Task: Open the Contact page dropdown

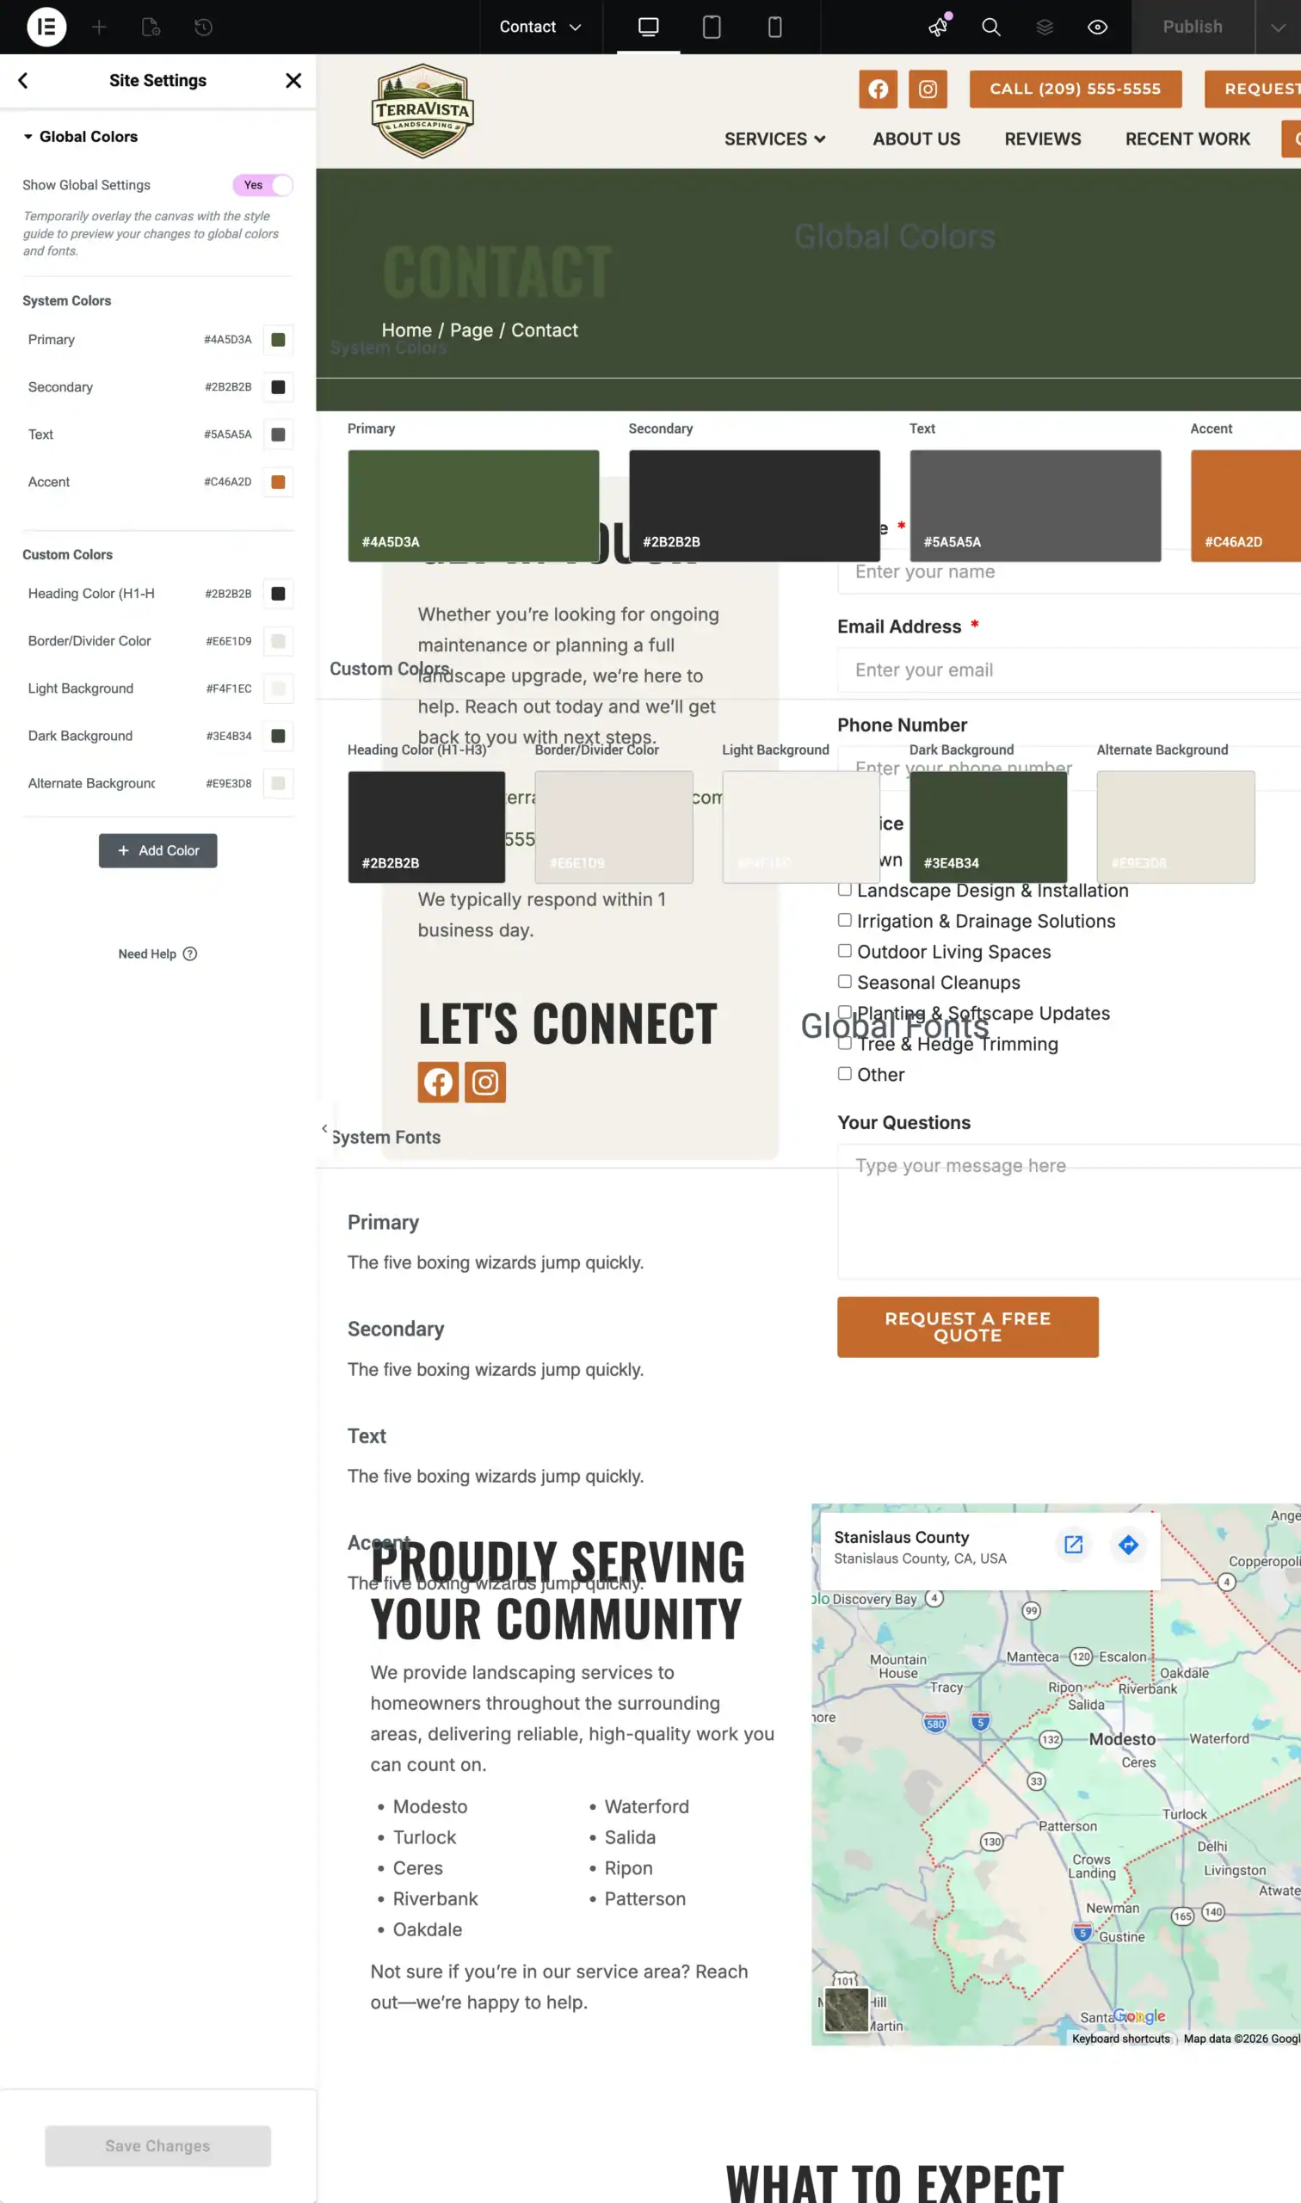Action: [x=540, y=28]
